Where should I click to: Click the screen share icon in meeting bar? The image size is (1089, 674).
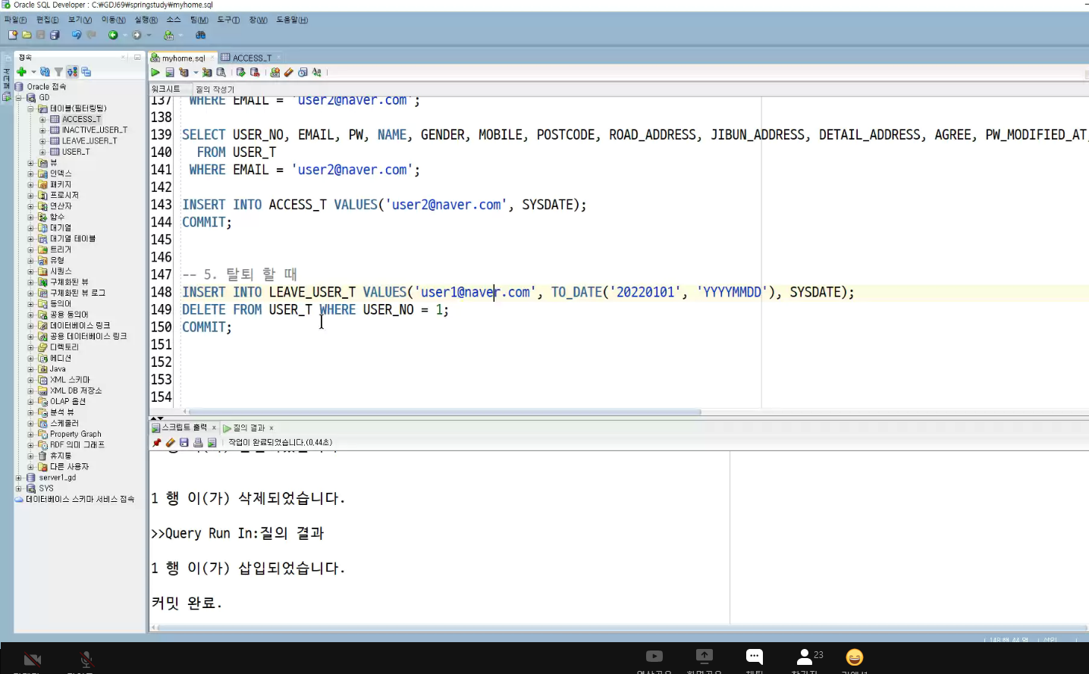coord(705,657)
